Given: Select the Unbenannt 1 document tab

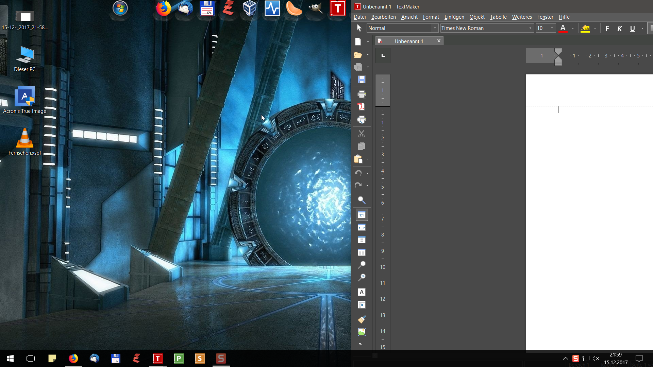Looking at the screenshot, I should [x=409, y=41].
